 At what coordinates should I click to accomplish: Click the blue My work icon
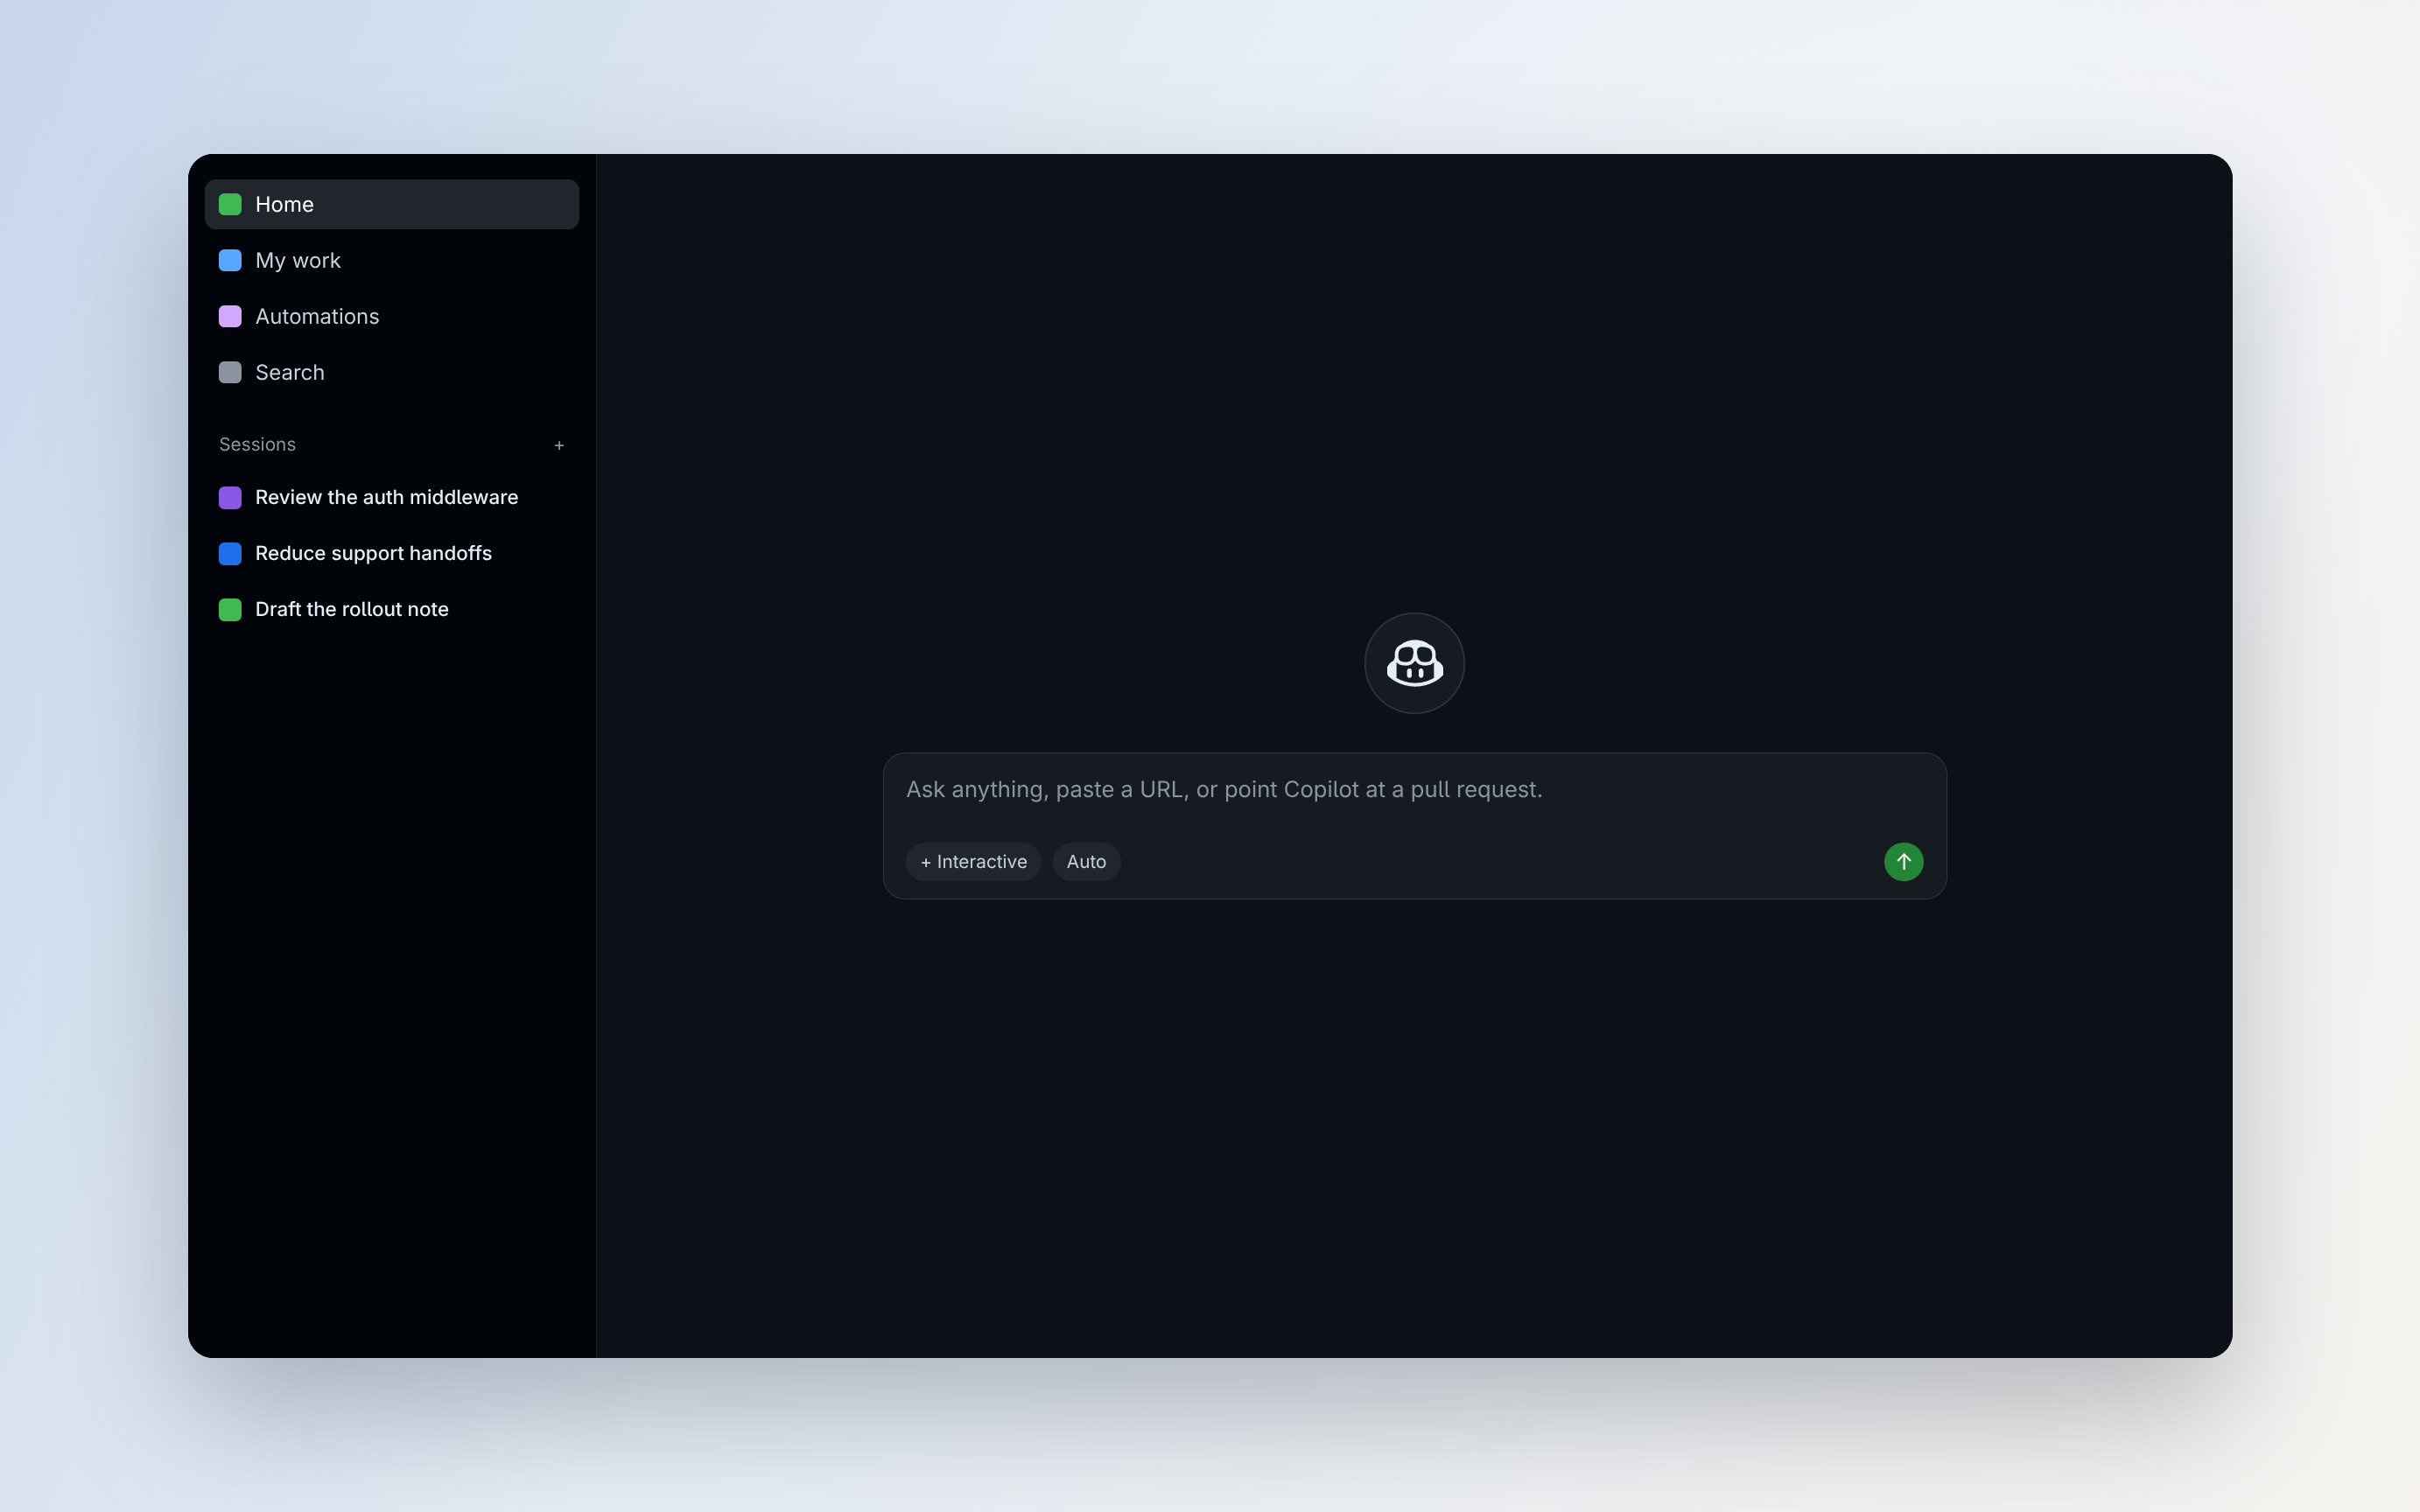pos(230,260)
